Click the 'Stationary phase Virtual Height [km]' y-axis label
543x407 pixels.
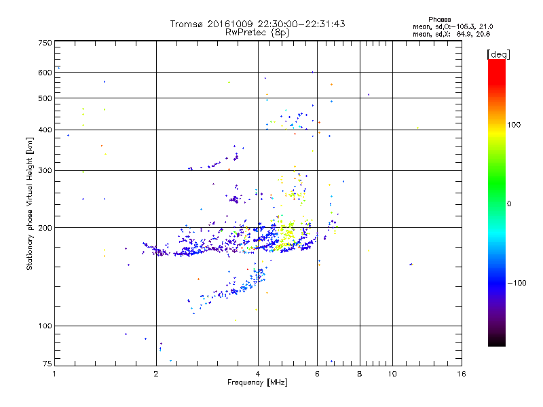[x=30, y=203]
